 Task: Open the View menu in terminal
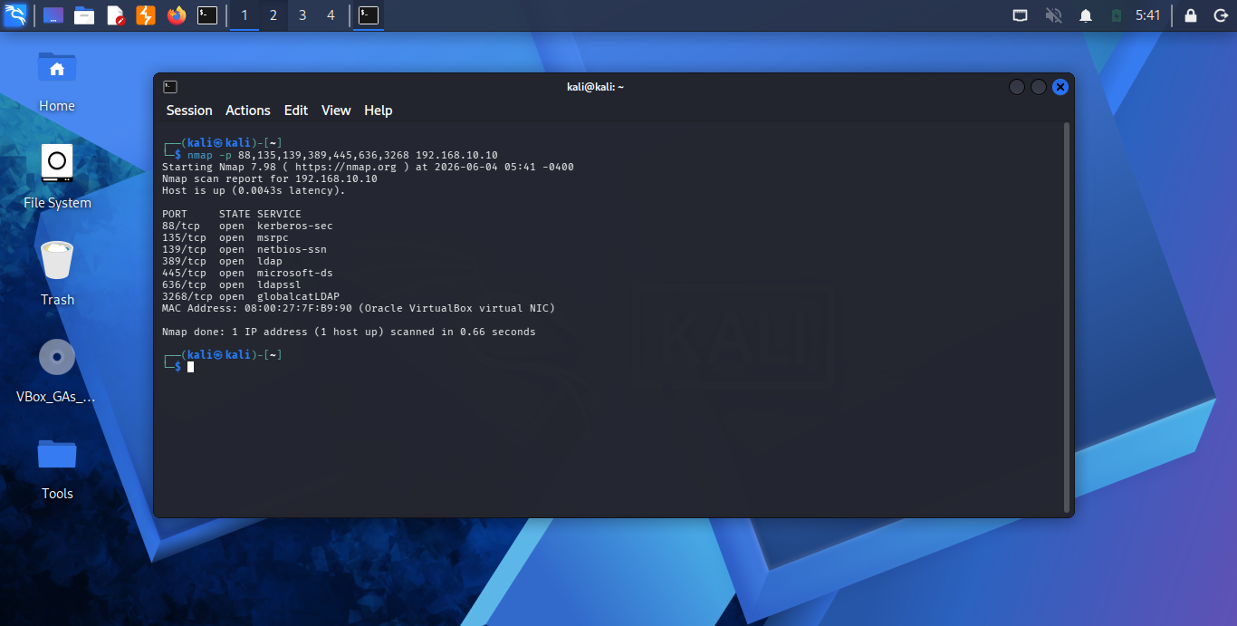click(336, 111)
